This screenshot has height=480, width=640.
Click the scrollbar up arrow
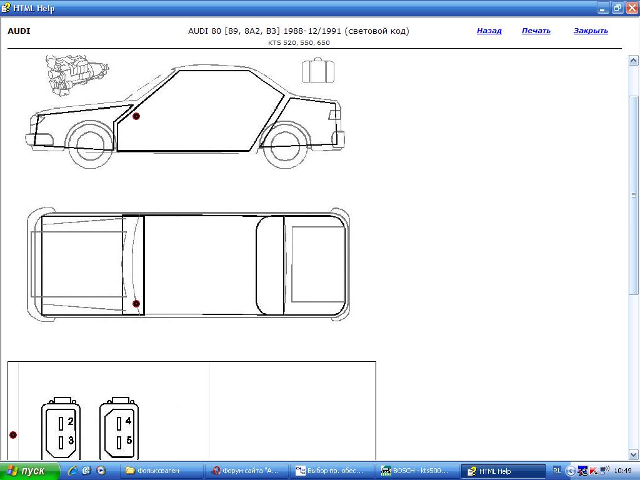coord(634,61)
